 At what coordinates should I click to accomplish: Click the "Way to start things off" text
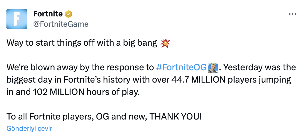[x=49, y=43]
